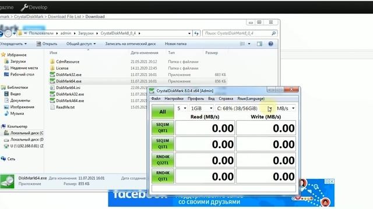
Task: Select the DiskMarkA64.exe file icon
Action: click(52, 100)
